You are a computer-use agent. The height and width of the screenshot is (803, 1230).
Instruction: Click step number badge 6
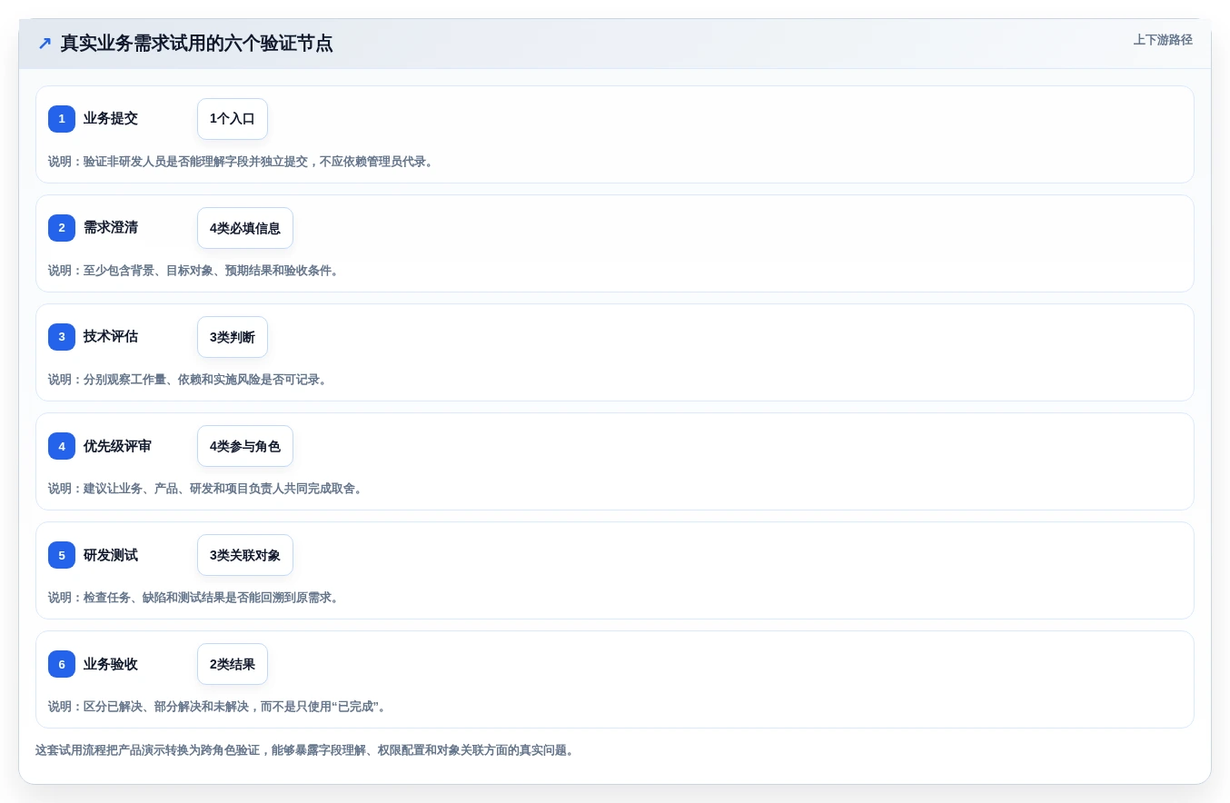coord(62,664)
